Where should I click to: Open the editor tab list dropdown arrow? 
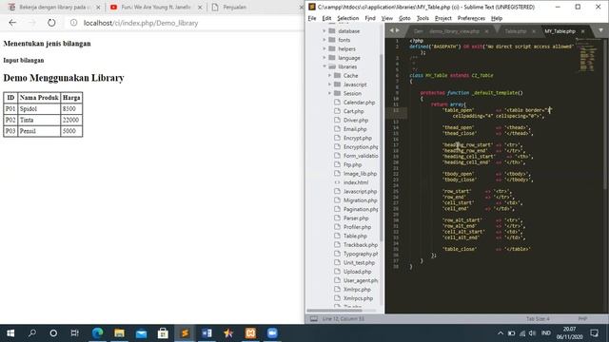tap(600, 30)
